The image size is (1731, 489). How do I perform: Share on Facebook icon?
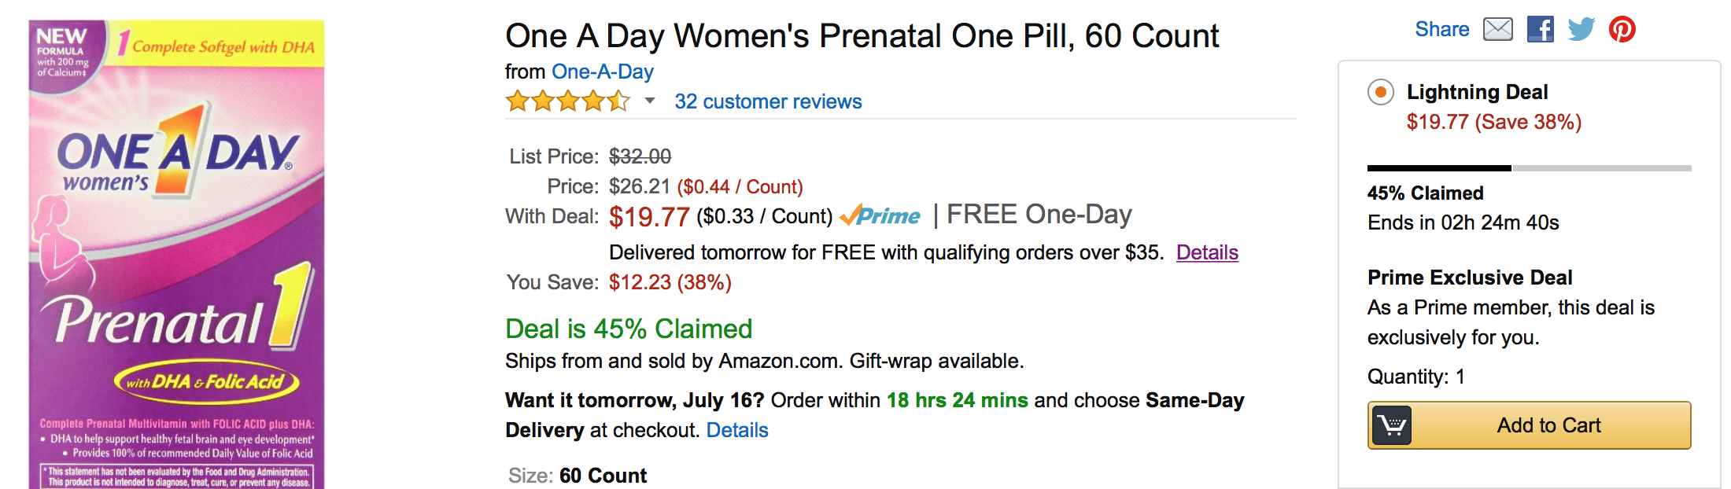(1540, 29)
